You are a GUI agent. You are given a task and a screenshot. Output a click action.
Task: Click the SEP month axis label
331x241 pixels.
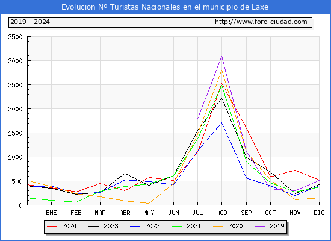(x=246, y=213)
